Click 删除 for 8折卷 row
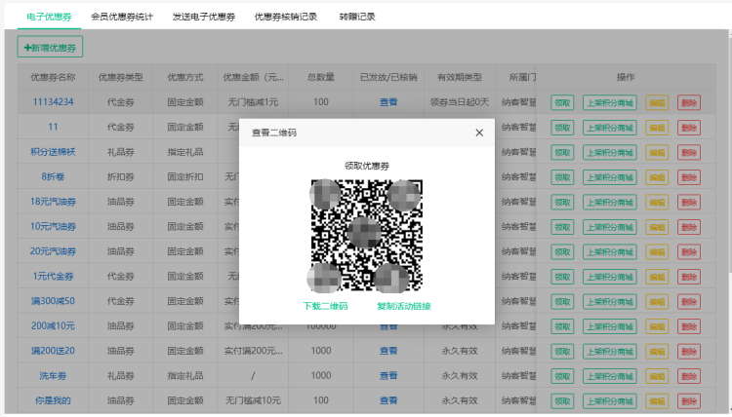Screen dimensions: 732x417 coord(689,177)
